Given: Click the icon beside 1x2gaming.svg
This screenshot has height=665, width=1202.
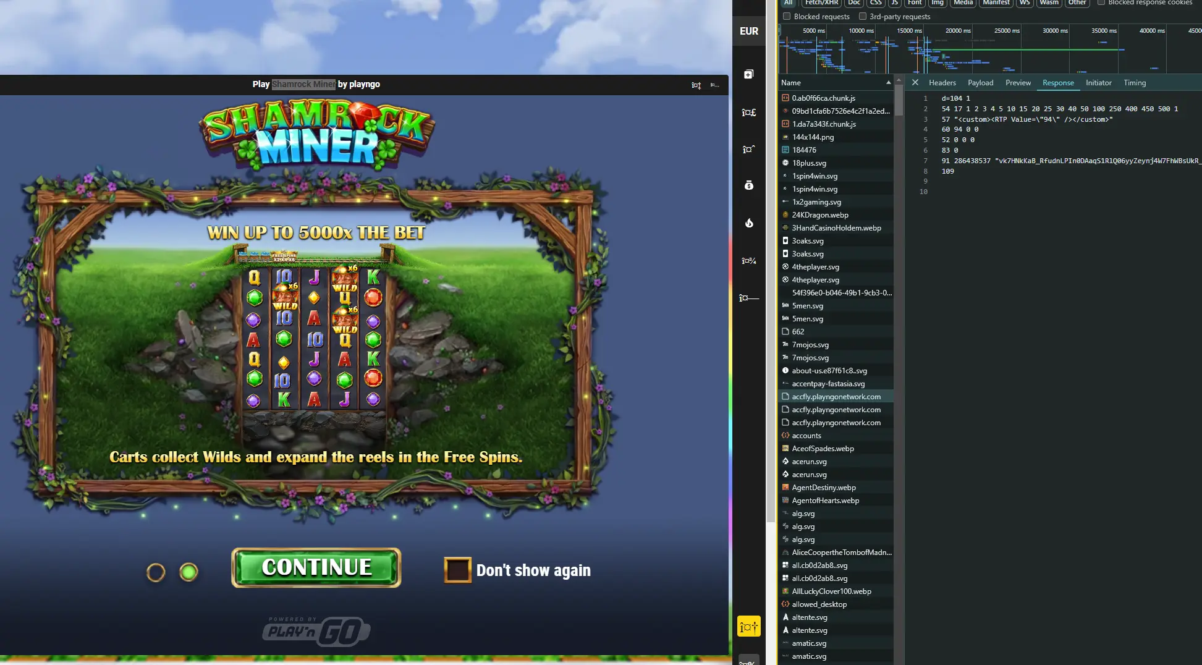Looking at the screenshot, I should (785, 201).
